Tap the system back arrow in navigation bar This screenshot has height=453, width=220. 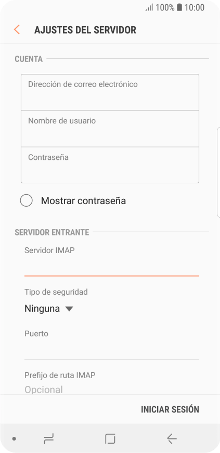point(172,439)
